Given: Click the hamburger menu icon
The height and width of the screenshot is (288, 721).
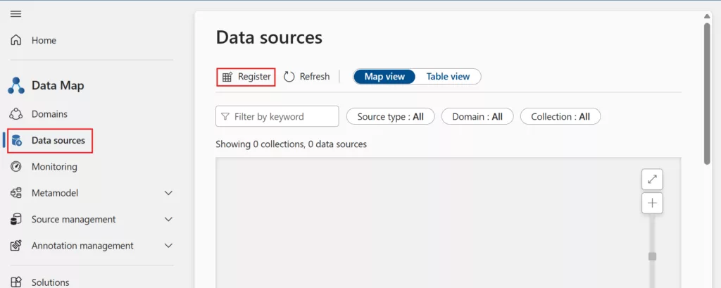Looking at the screenshot, I should coord(15,14).
